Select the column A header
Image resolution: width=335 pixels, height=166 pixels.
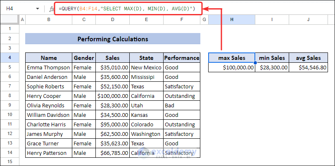coord(22,20)
